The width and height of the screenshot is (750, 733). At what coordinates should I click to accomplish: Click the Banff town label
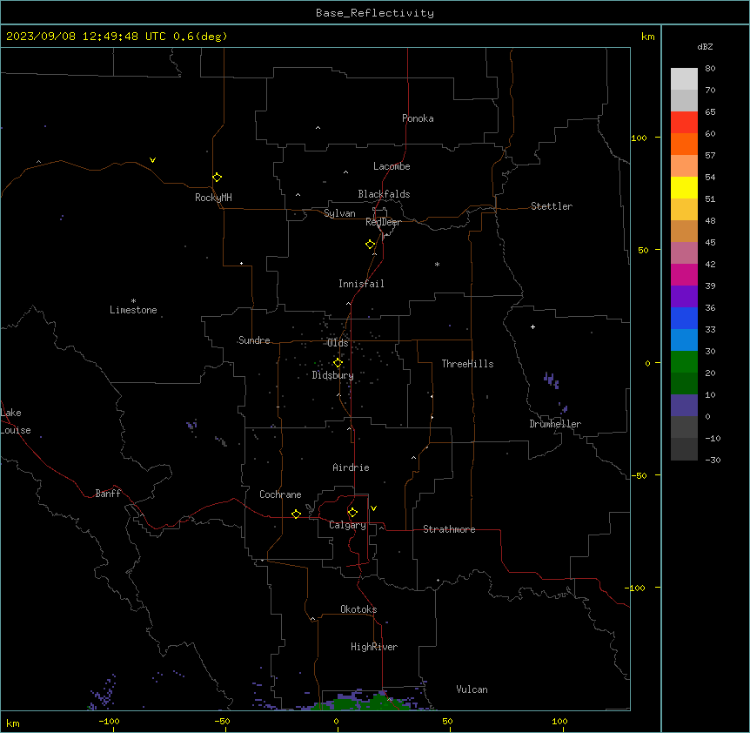[108, 494]
